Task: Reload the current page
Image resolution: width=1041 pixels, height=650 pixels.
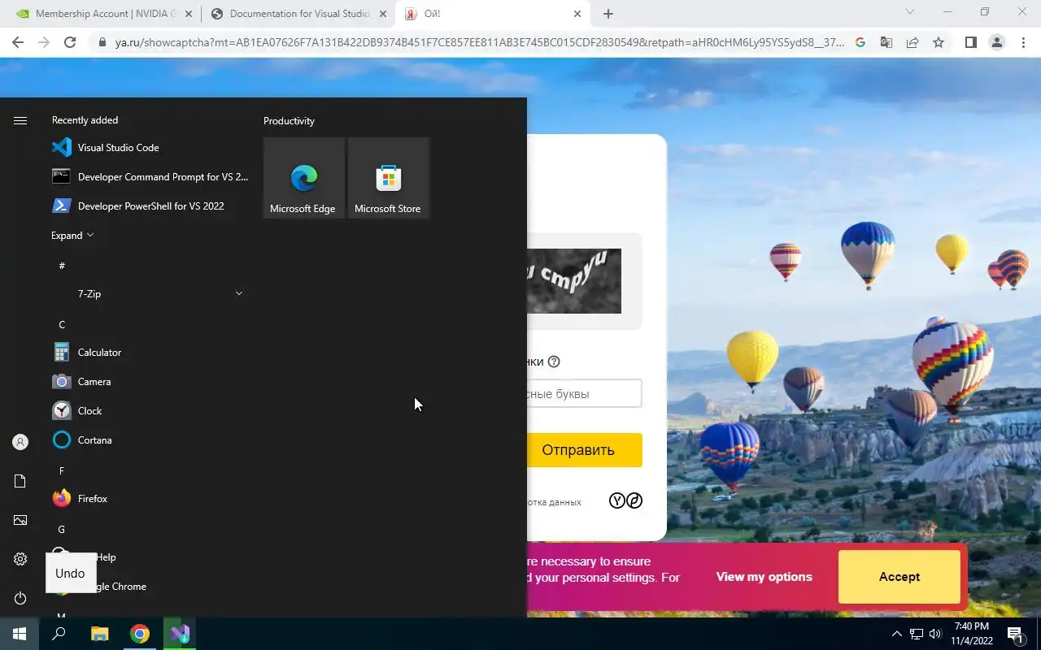Action: 70,42
